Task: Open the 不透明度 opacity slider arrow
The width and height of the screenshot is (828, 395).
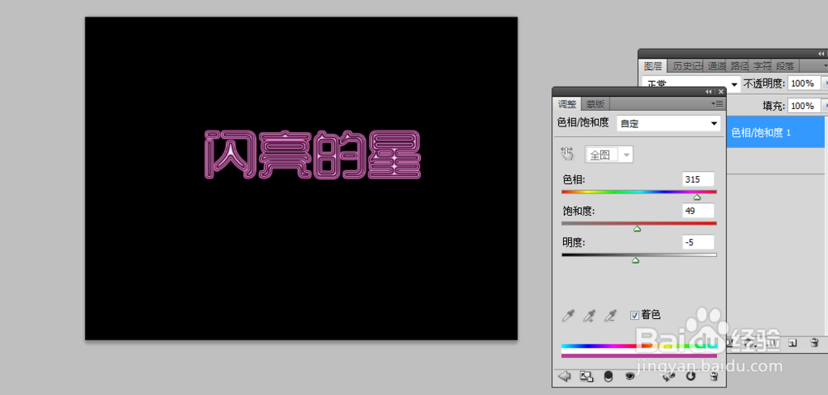Action: pos(826,83)
